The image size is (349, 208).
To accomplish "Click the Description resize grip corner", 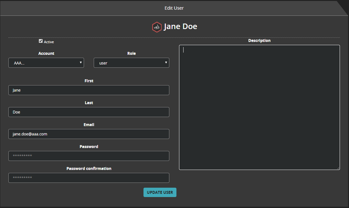I will coord(338,168).
